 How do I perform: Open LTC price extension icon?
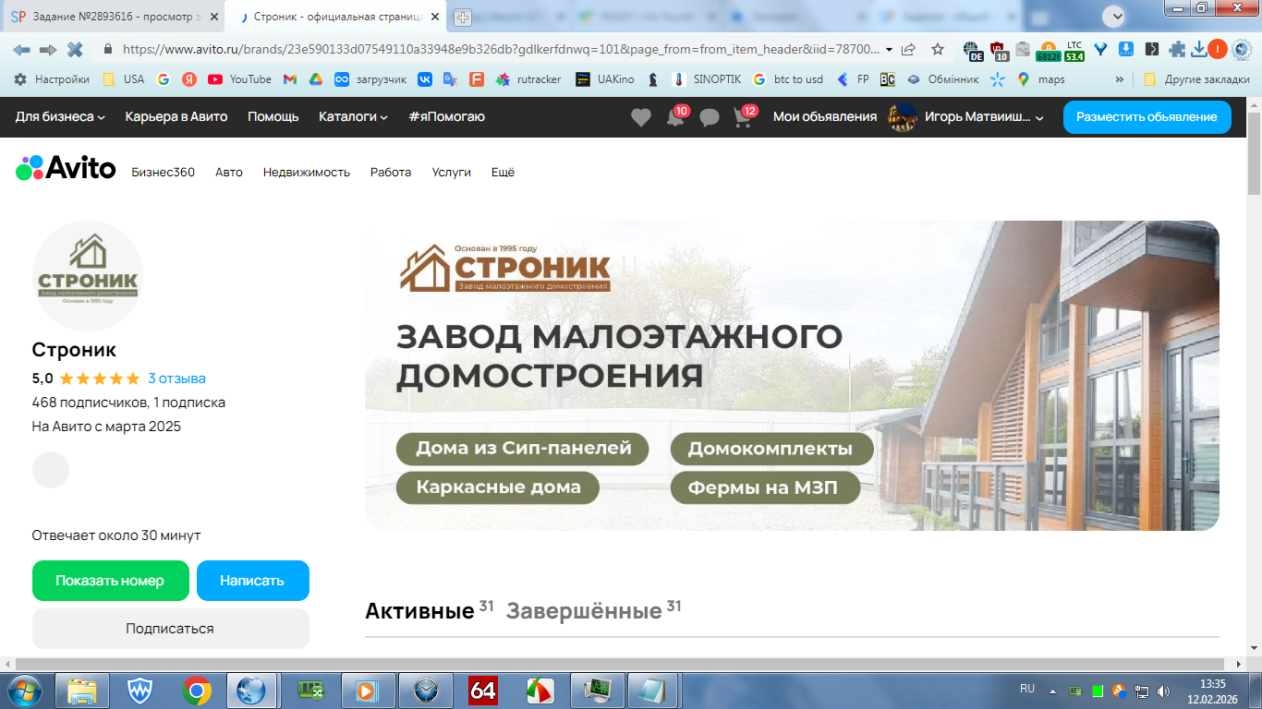[x=1074, y=51]
